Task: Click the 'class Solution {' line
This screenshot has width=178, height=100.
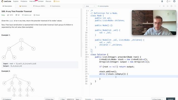Action: (99, 54)
